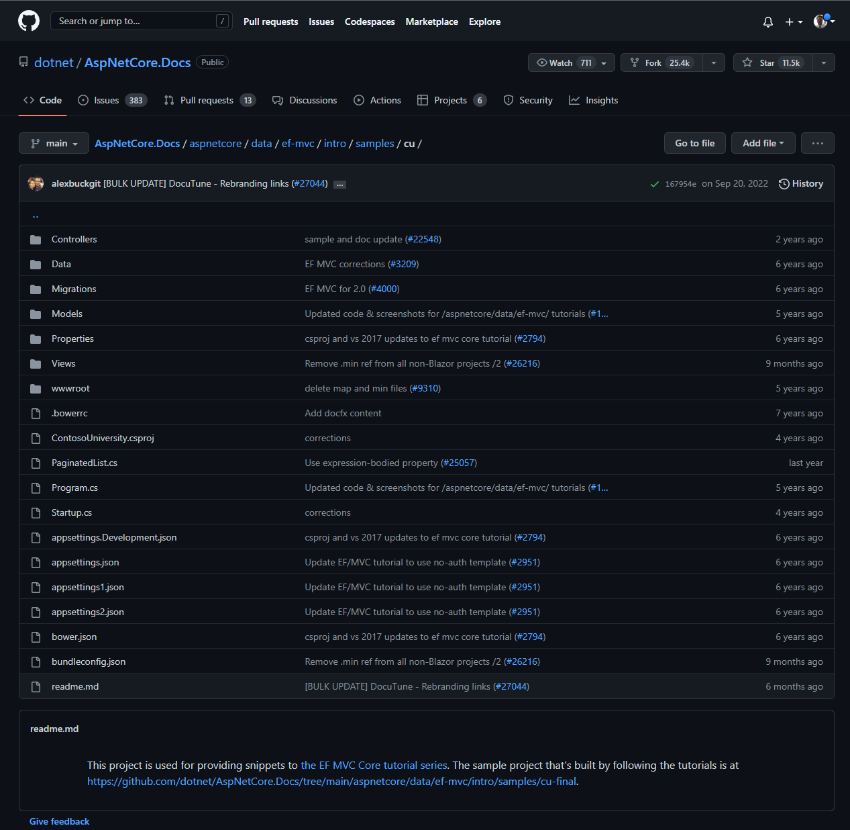Click the Data folder icon
This screenshot has height=830, width=850.
tap(36, 265)
